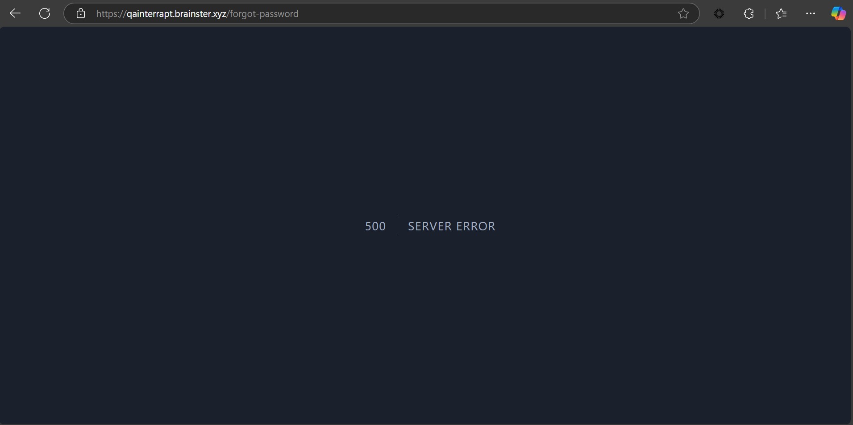The height and width of the screenshot is (425, 853).
Task: Click the toolbar separator before Favorites icon
Action: point(765,14)
